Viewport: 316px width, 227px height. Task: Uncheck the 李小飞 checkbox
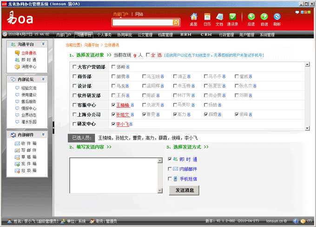113,124
